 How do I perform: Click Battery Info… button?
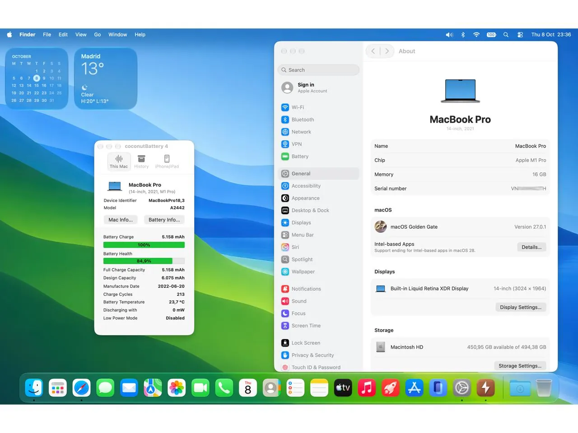click(164, 220)
